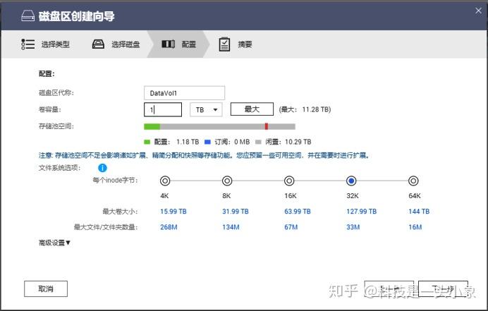Click the green 配置 legend swatch

tap(147, 142)
